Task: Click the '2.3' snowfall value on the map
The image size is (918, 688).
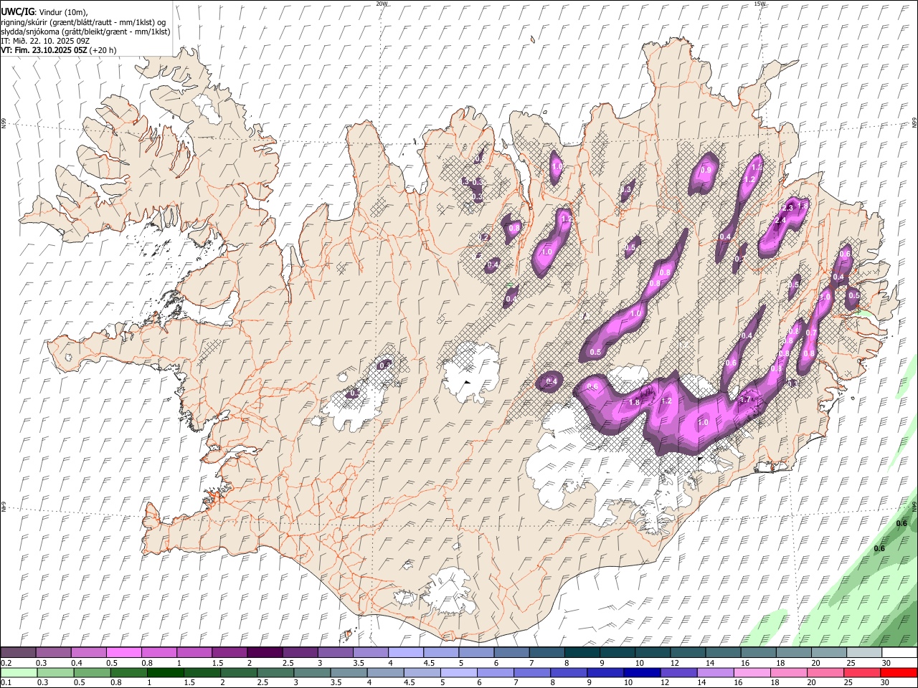Action: [787, 208]
